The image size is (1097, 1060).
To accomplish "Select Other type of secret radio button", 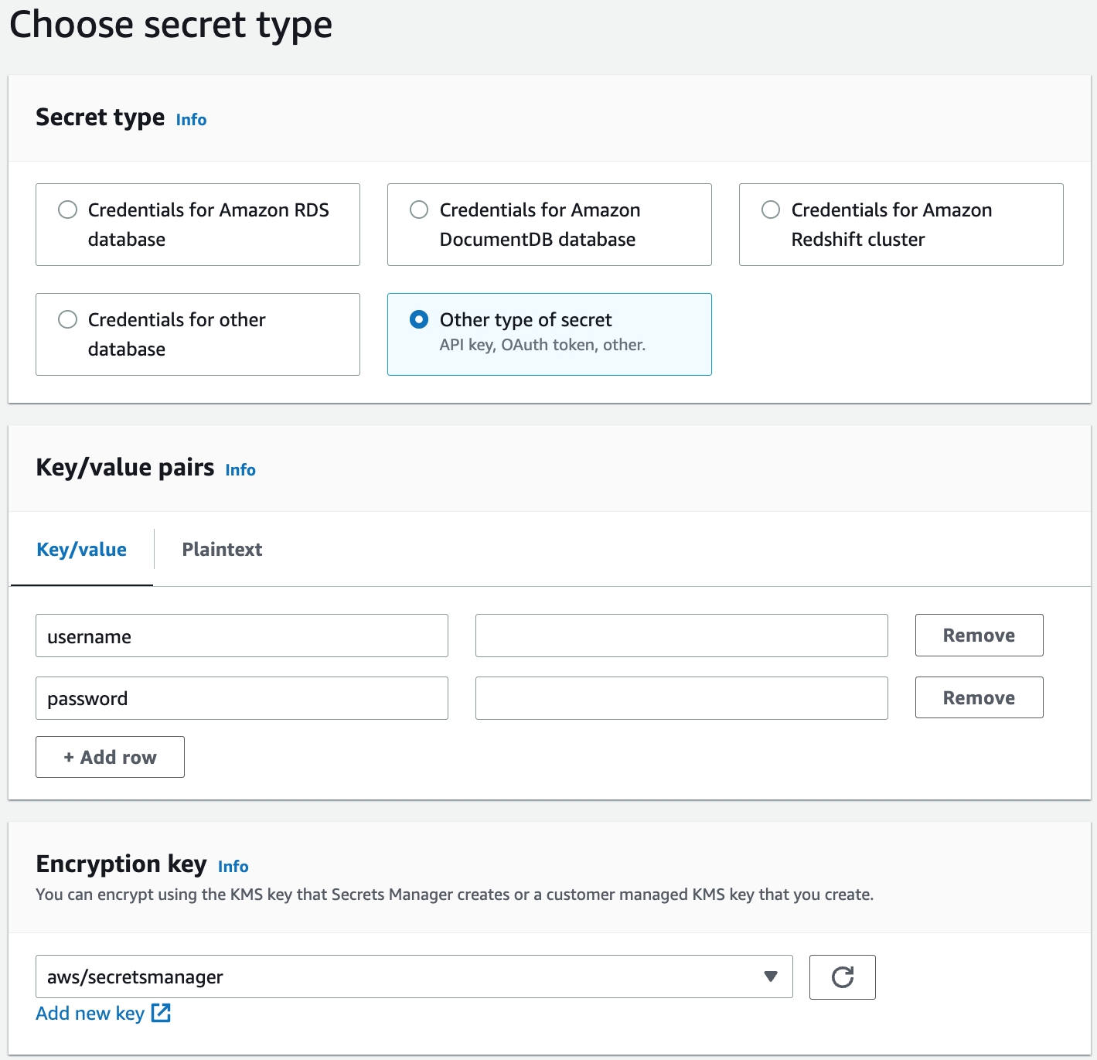I will point(419,319).
